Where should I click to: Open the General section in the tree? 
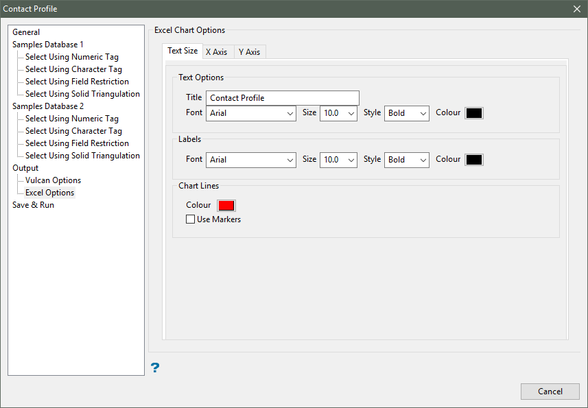26,32
